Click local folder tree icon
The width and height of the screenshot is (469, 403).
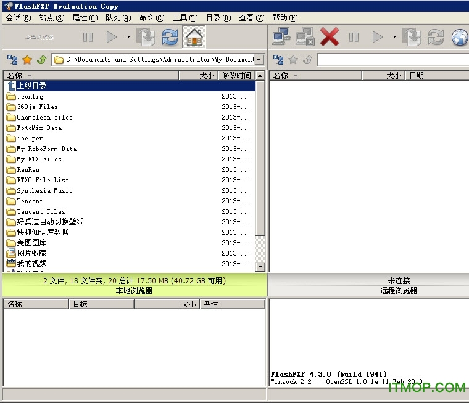pyautogui.click(x=12, y=60)
